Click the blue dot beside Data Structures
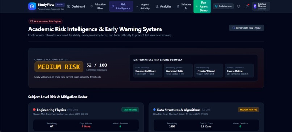The width and height of the screenshot is (292, 132). click(154, 110)
